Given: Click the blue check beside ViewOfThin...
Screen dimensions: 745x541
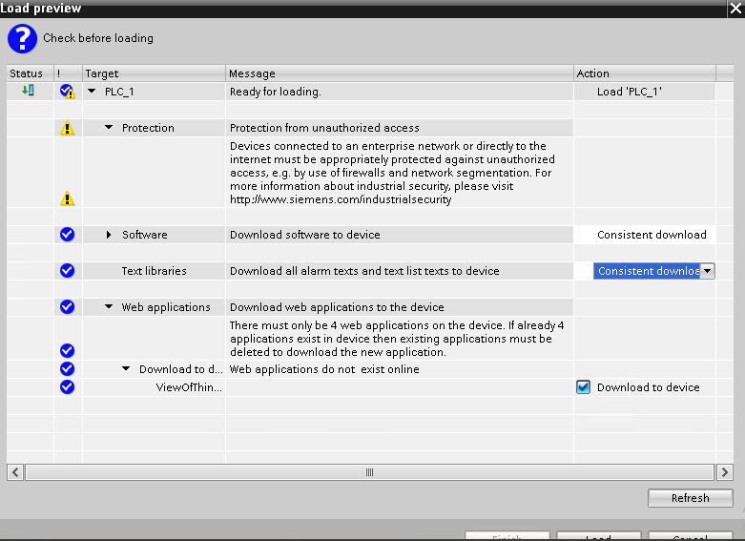Looking at the screenshot, I should coord(68,387).
